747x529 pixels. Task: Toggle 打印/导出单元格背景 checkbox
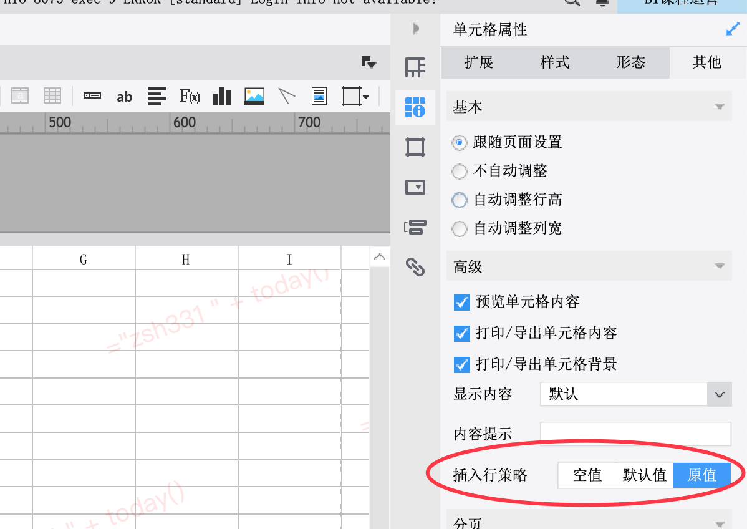tap(461, 364)
